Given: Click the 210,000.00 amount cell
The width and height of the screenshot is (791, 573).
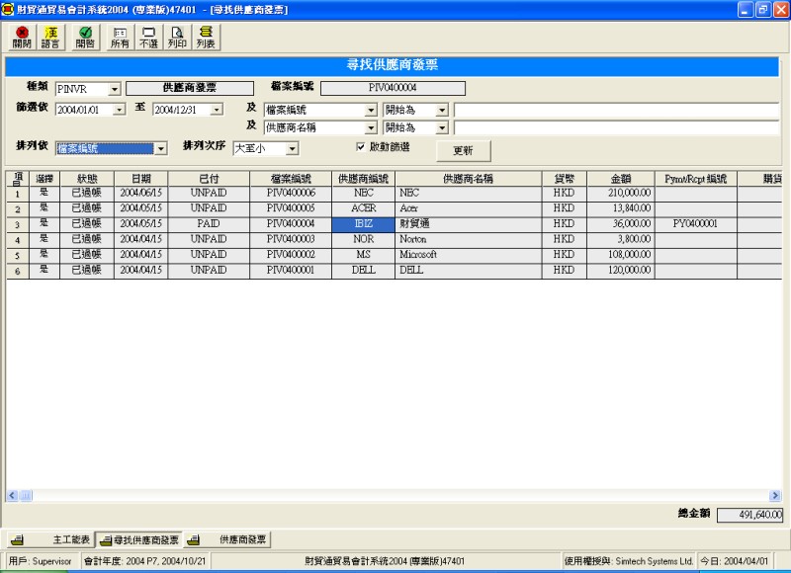Looking at the screenshot, I should click(621, 193).
